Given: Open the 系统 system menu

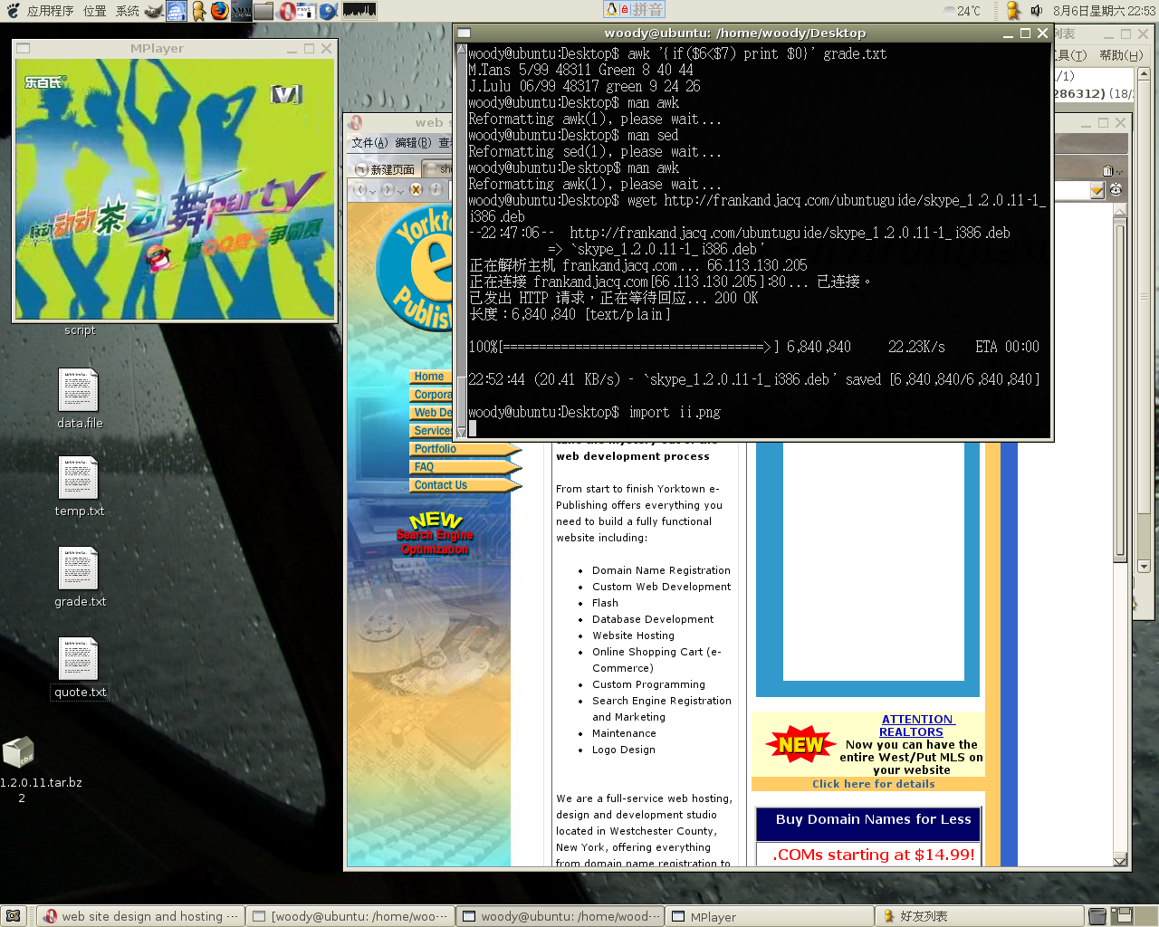Looking at the screenshot, I should pos(128,11).
